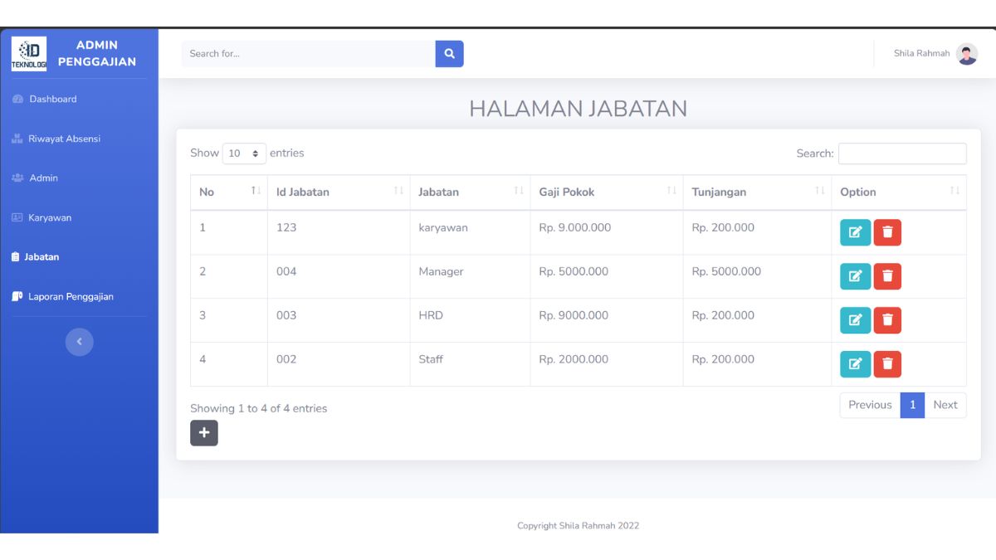Click the Jabatan clipboard icon
996x560 pixels.
click(x=16, y=257)
